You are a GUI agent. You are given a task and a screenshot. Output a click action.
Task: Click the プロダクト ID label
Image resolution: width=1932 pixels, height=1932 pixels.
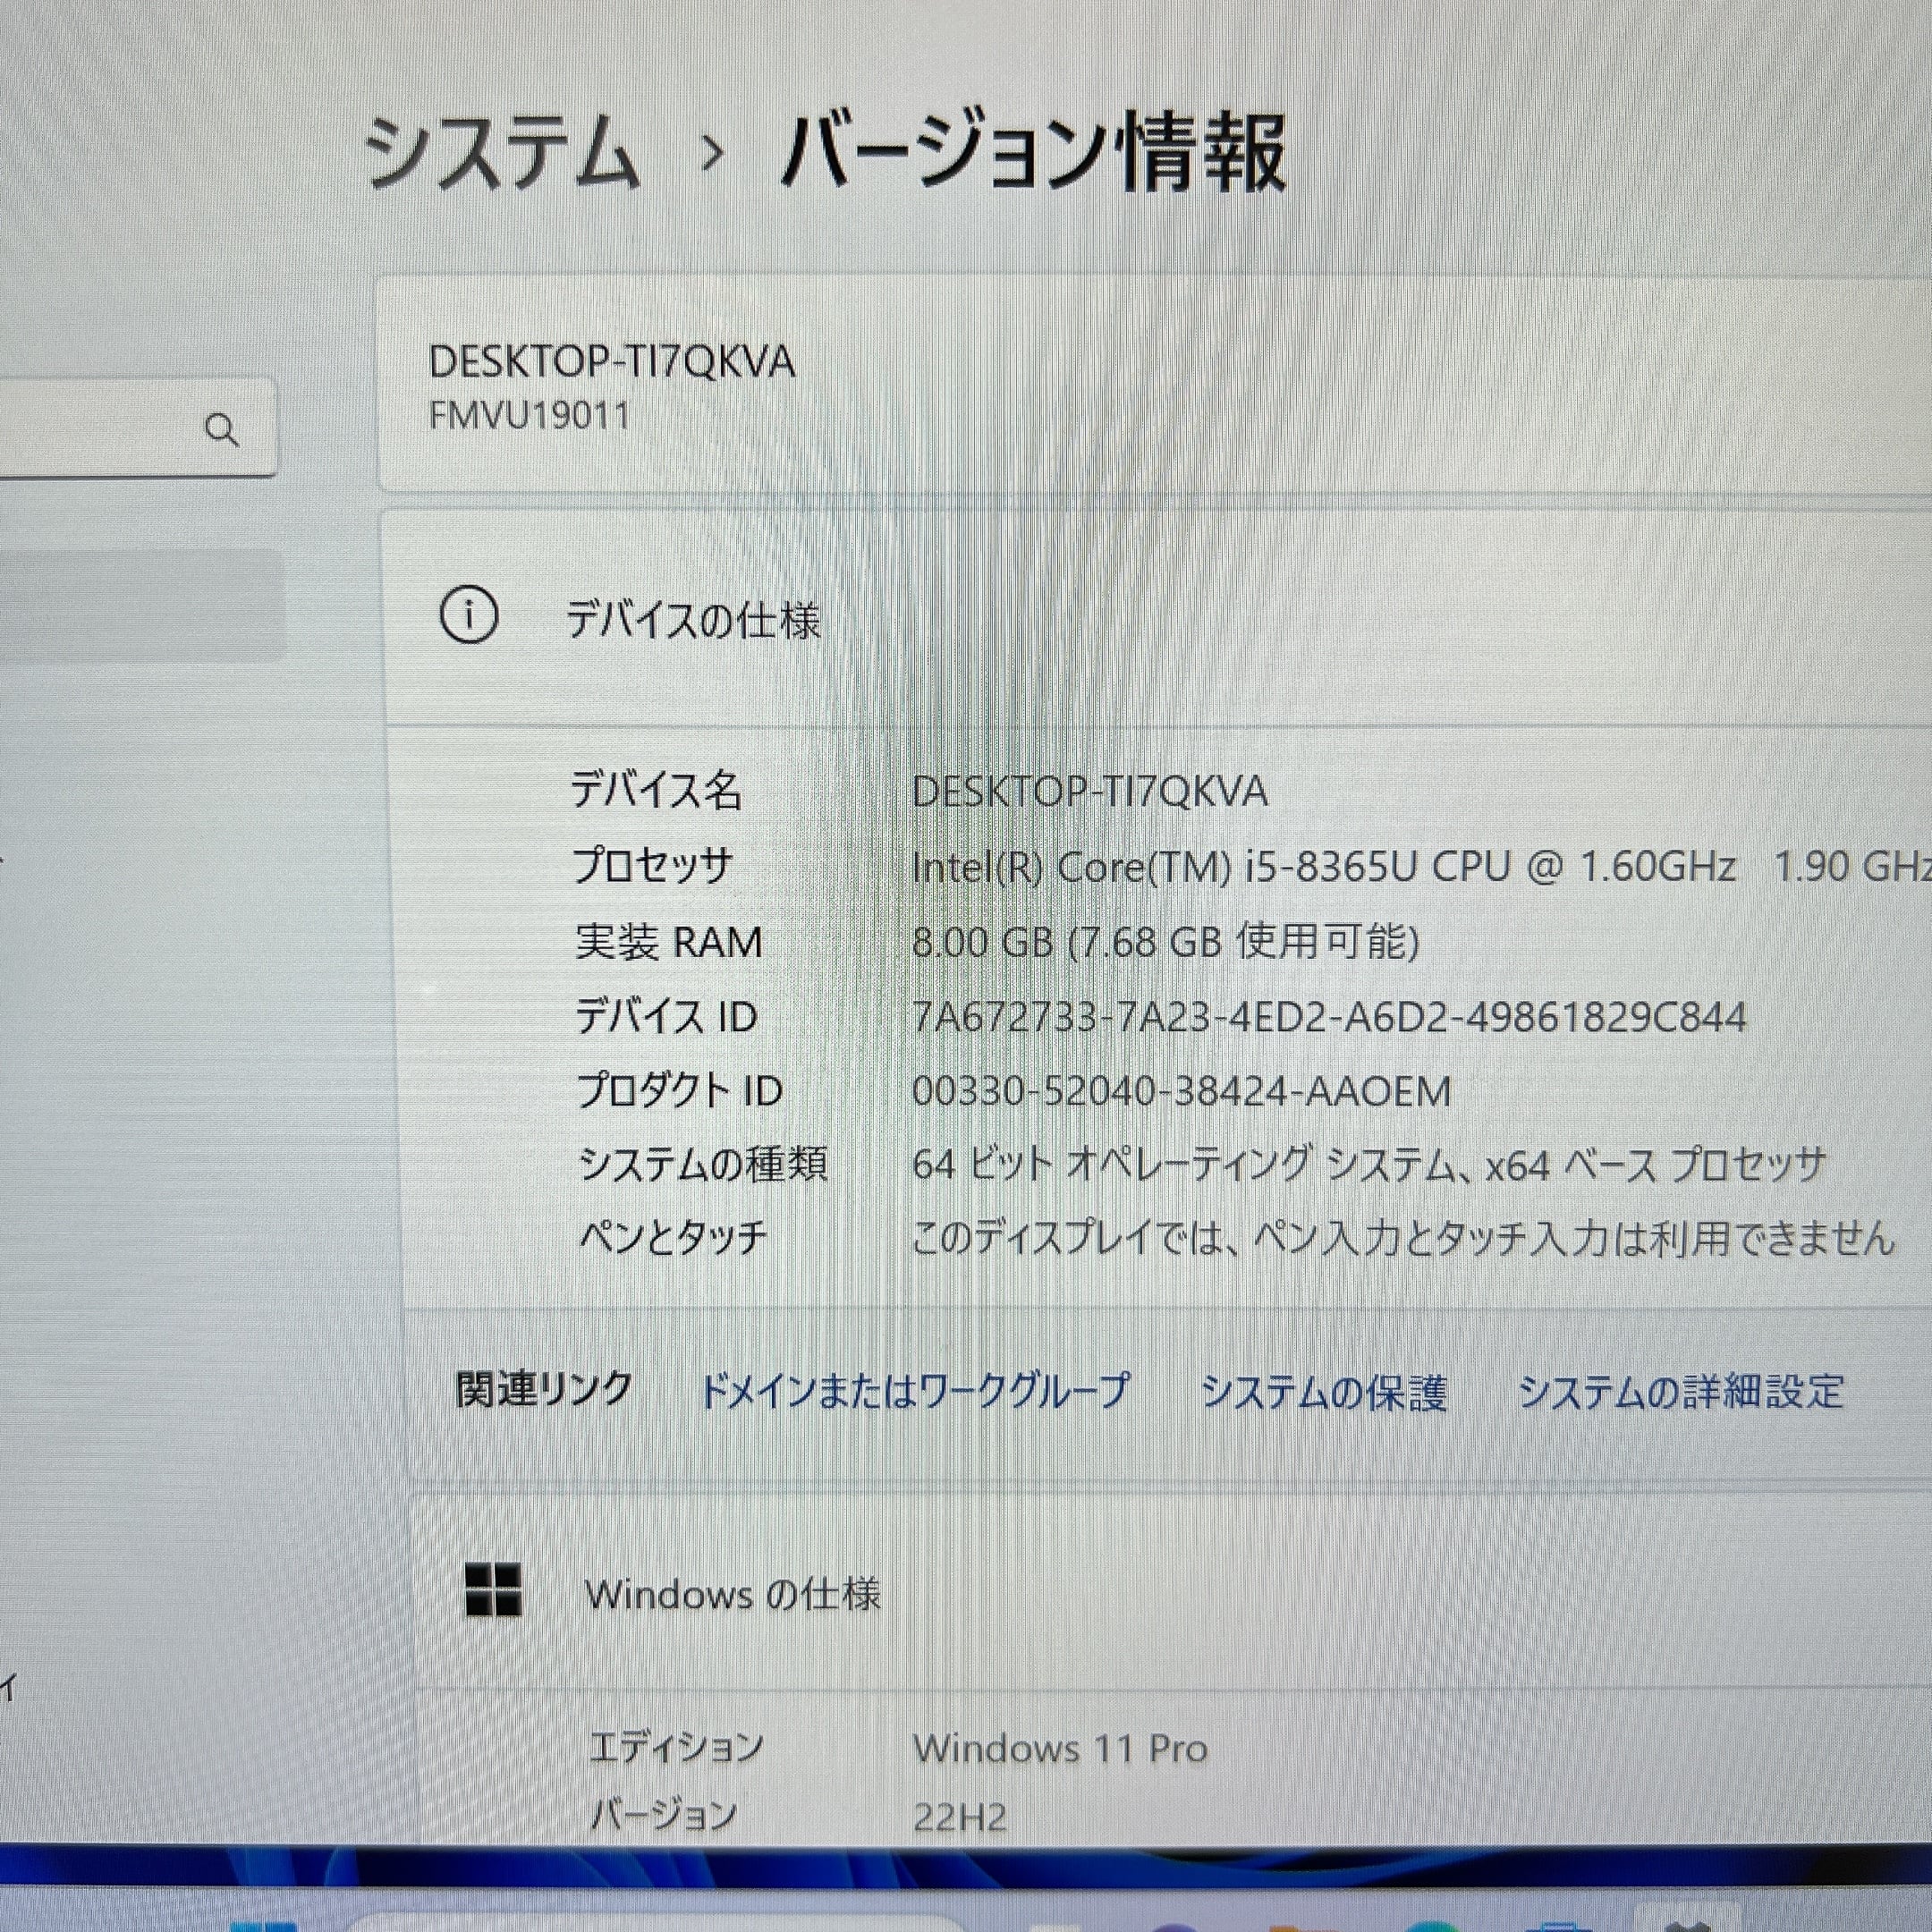tap(679, 1091)
